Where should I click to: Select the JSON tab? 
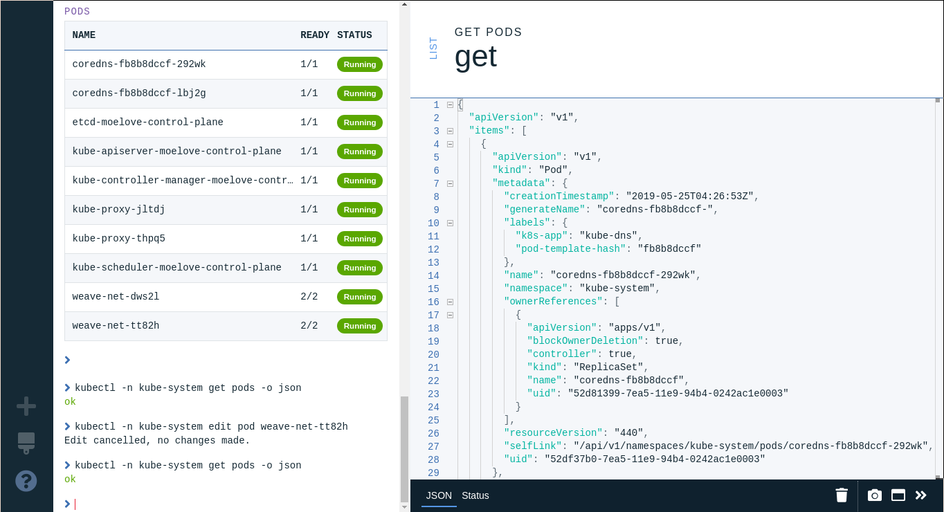[x=439, y=495]
